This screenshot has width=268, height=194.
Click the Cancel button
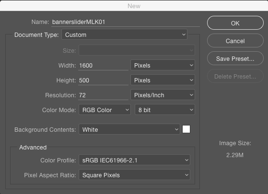(235, 41)
